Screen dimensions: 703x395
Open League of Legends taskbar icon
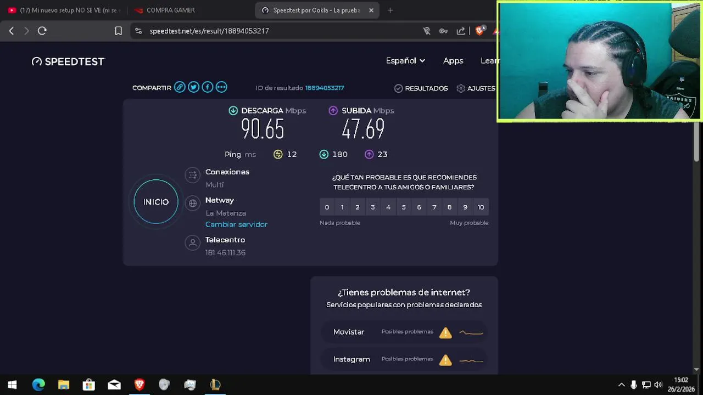point(215,385)
